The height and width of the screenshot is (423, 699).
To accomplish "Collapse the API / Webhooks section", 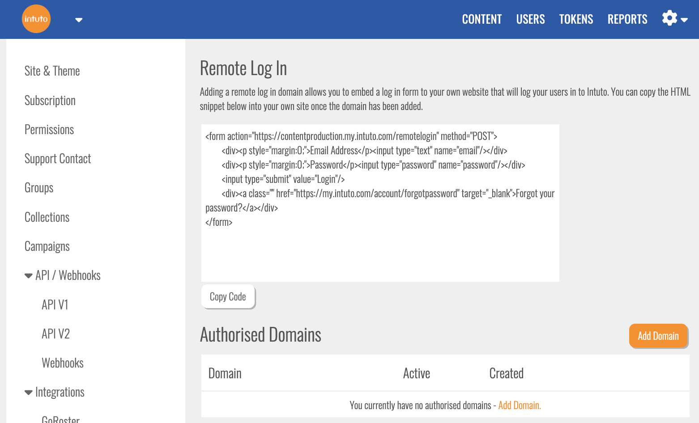I will pos(29,276).
